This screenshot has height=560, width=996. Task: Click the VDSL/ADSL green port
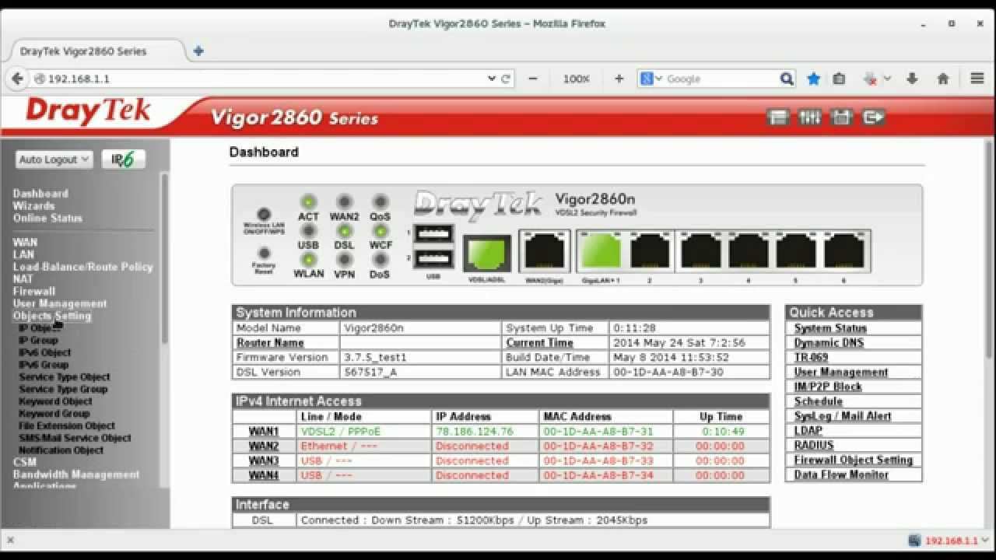pyautogui.click(x=487, y=253)
